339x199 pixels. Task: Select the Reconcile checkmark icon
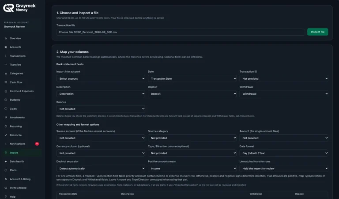pos(6,135)
